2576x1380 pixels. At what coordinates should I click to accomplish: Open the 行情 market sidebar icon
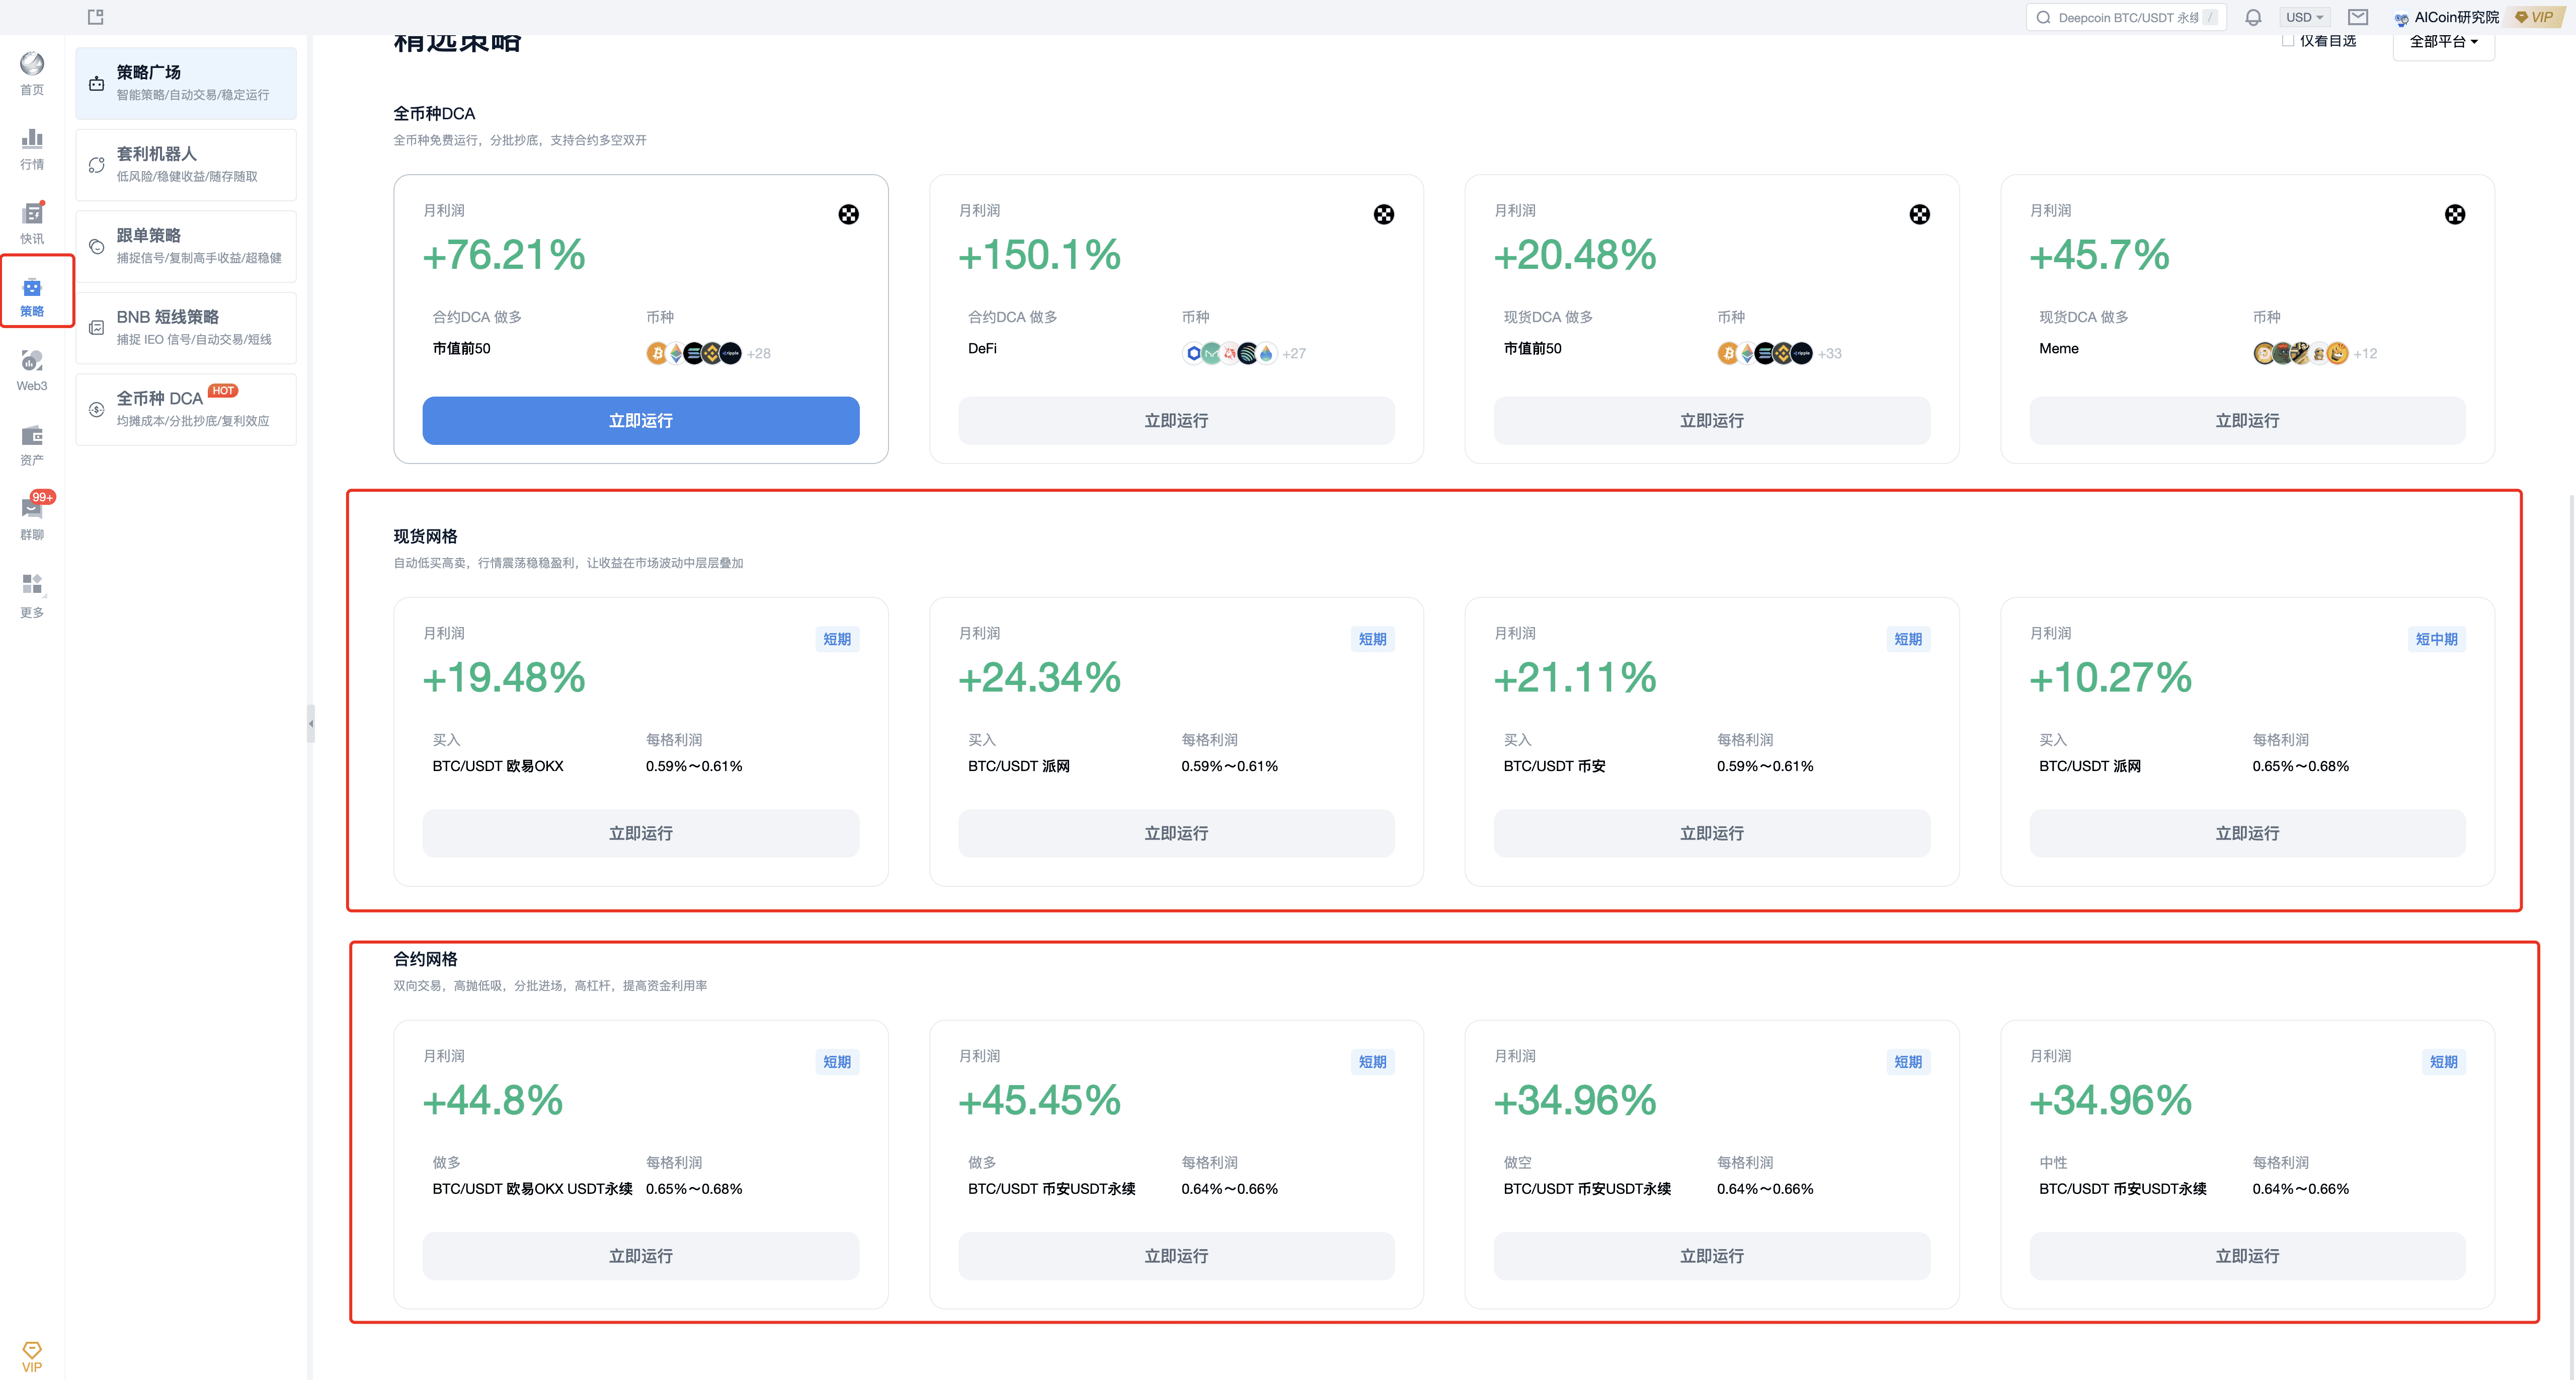32,148
